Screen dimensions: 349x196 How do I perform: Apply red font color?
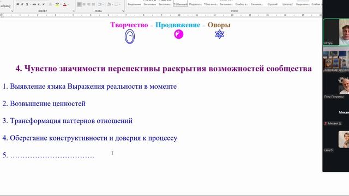pos(64,4)
